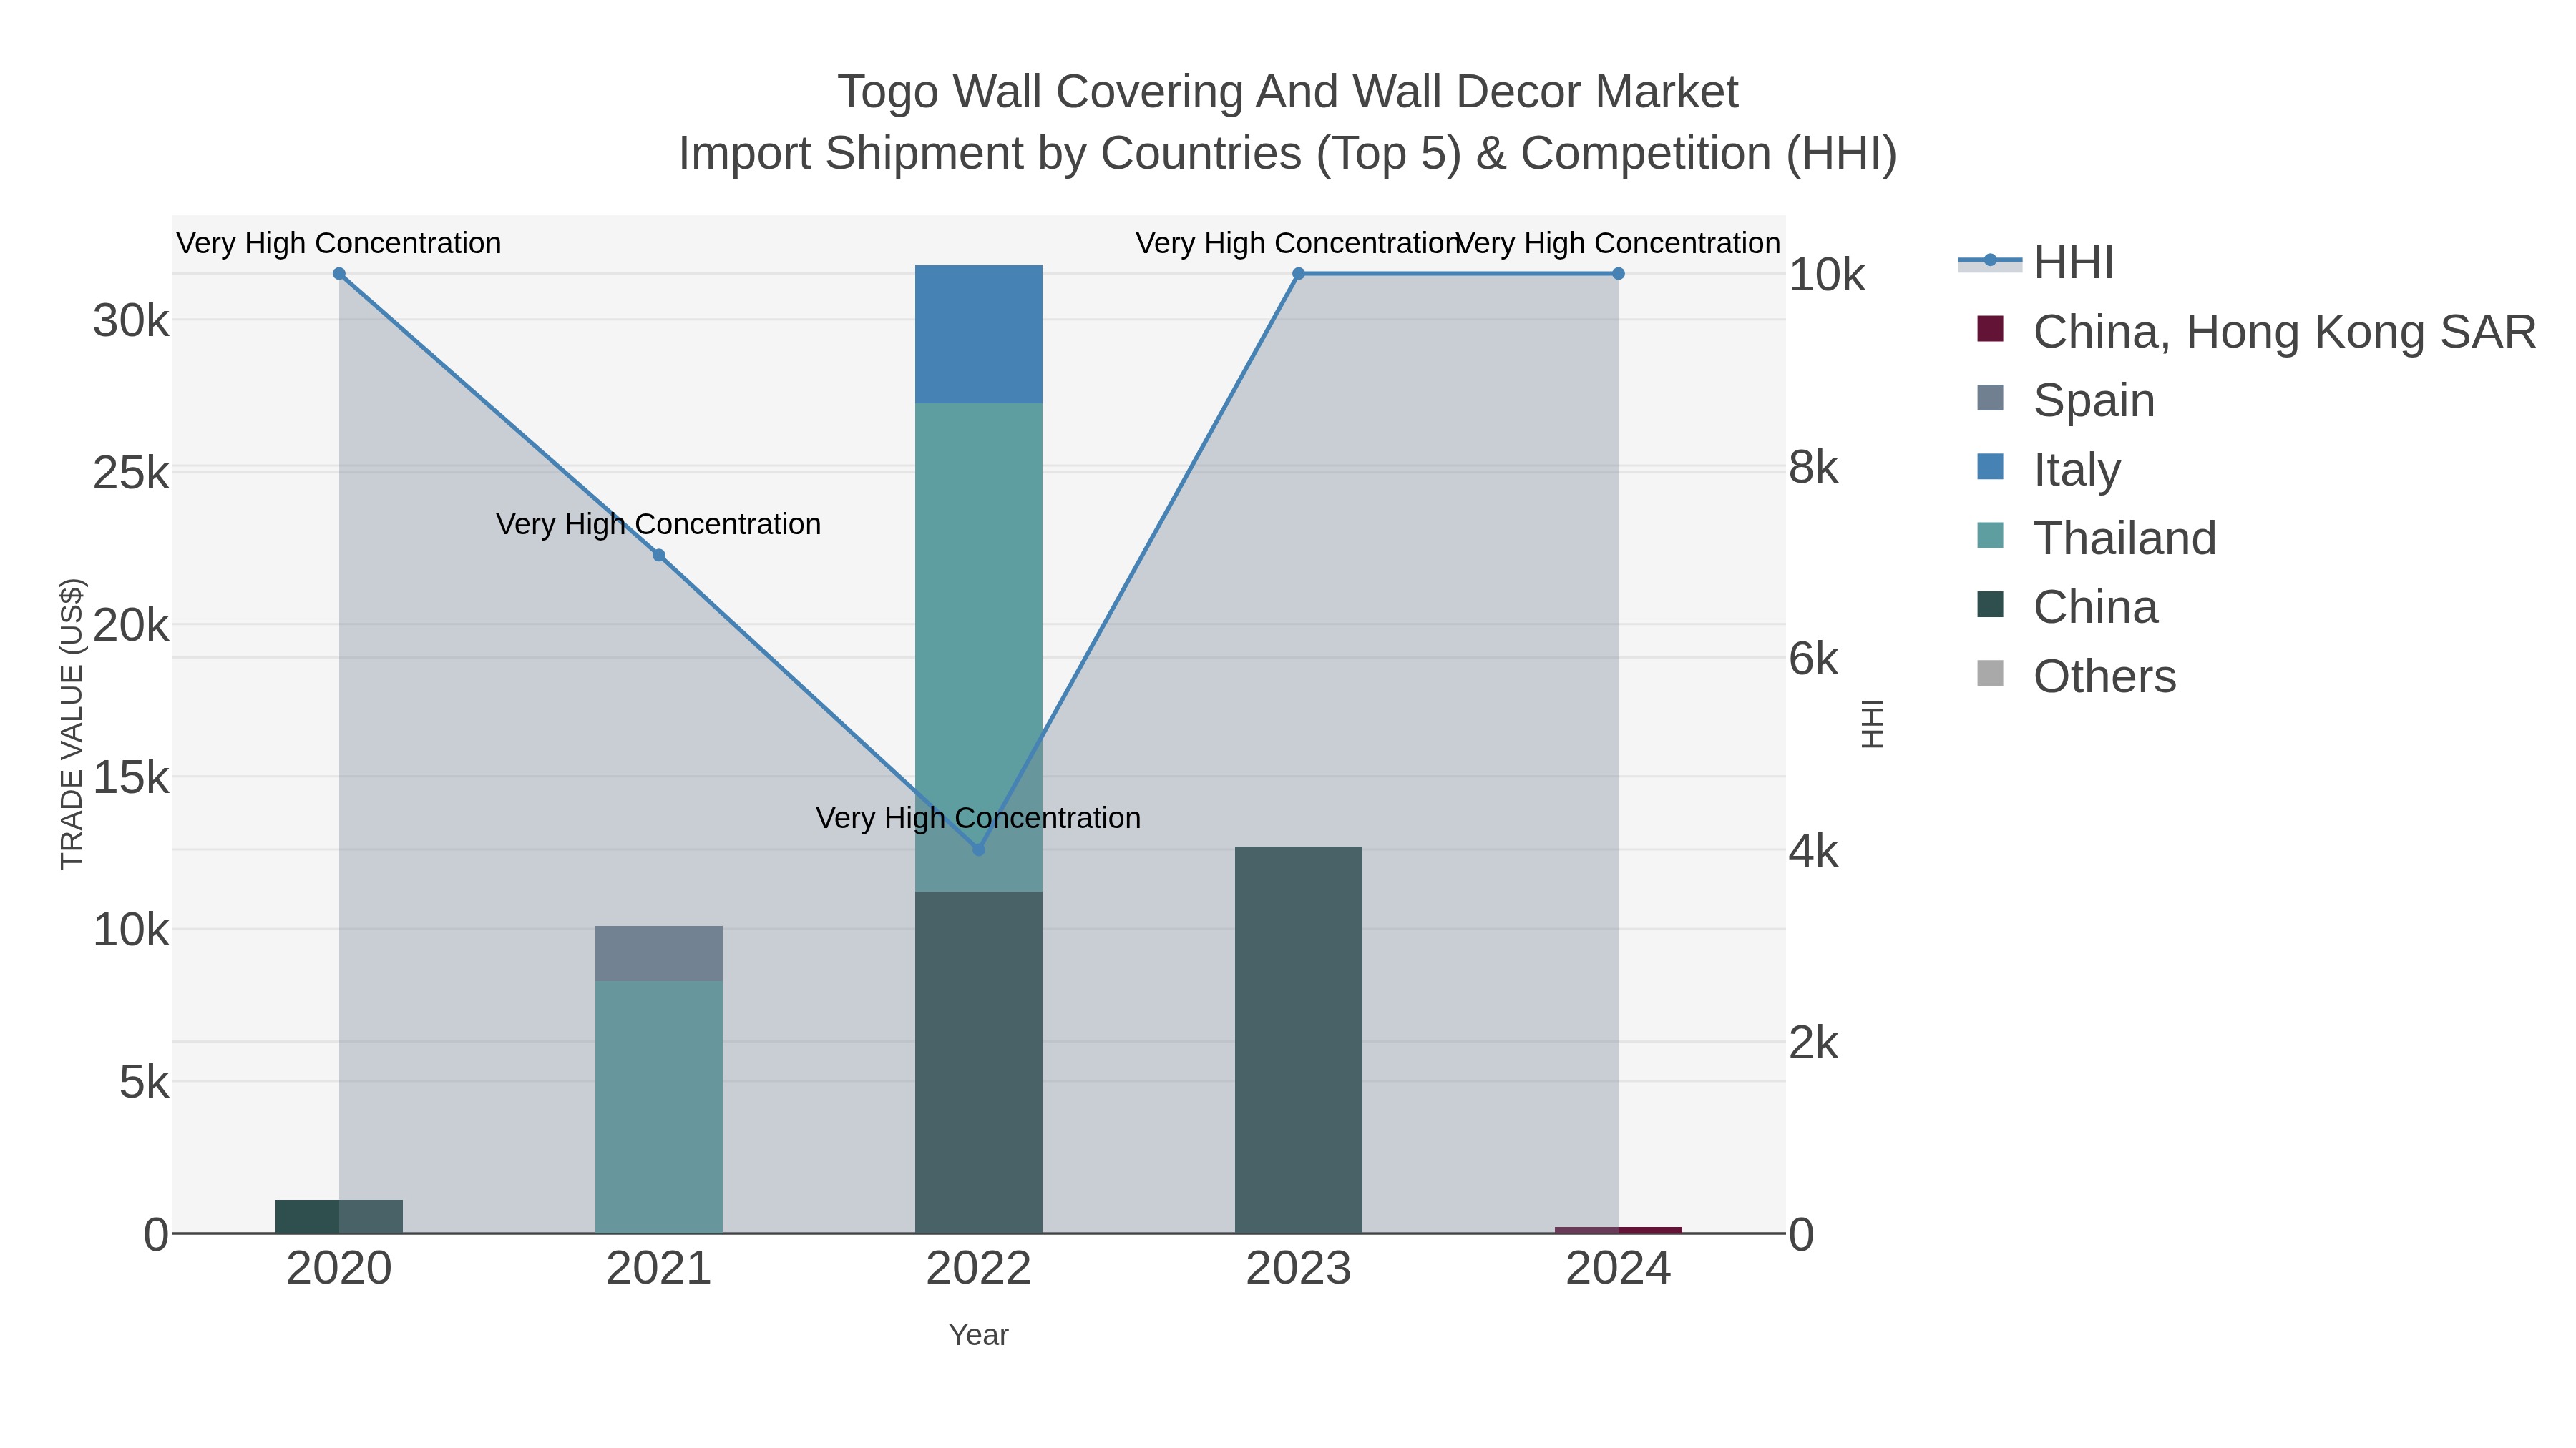This screenshot has width=2576, height=1448.
Task: Click the right axis 10k tick label
Action: pos(1827,275)
